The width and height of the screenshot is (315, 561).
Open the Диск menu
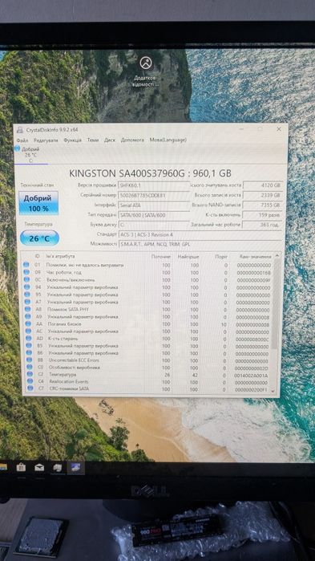110,140
